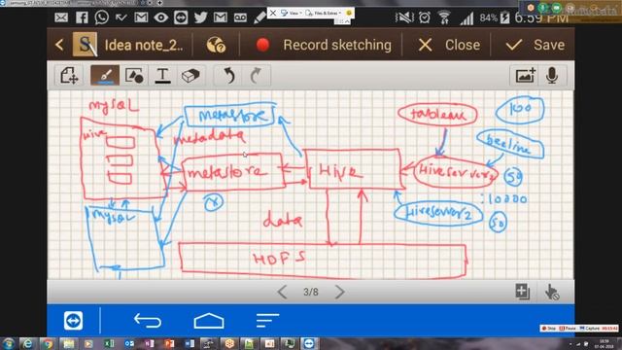This screenshot has width=622, height=350.
Task: Go back with the top-left arrow
Action: point(59,45)
